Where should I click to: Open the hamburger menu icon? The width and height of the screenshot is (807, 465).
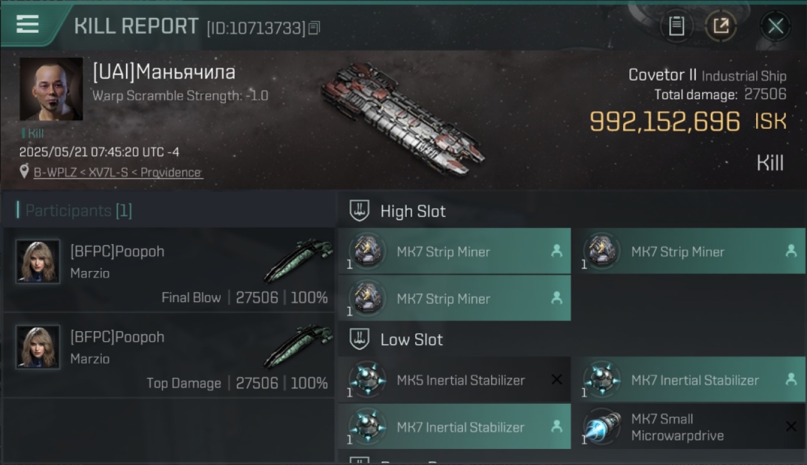point(27,24)
